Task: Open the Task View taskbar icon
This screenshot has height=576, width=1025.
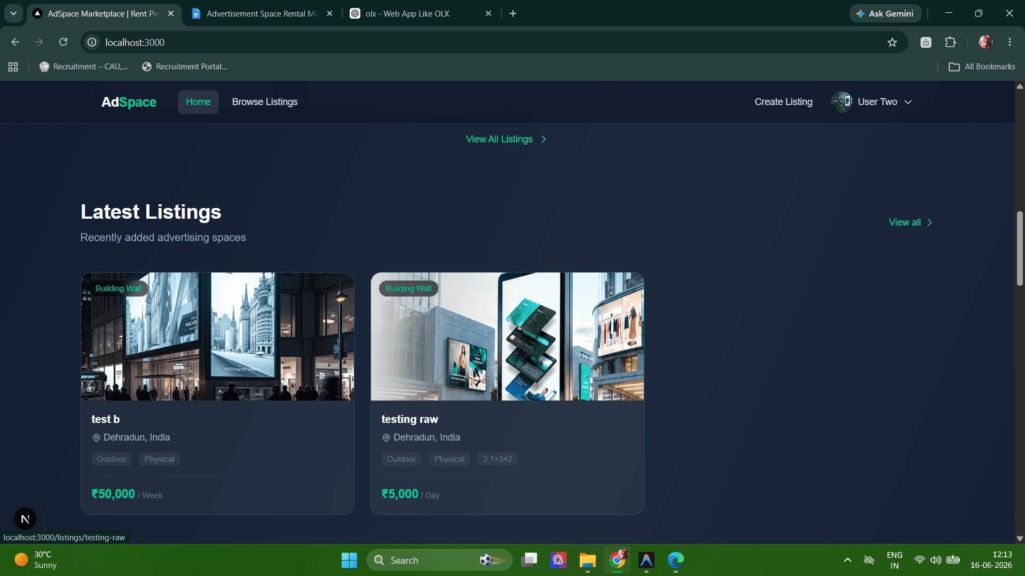Action: click(529, 560)
